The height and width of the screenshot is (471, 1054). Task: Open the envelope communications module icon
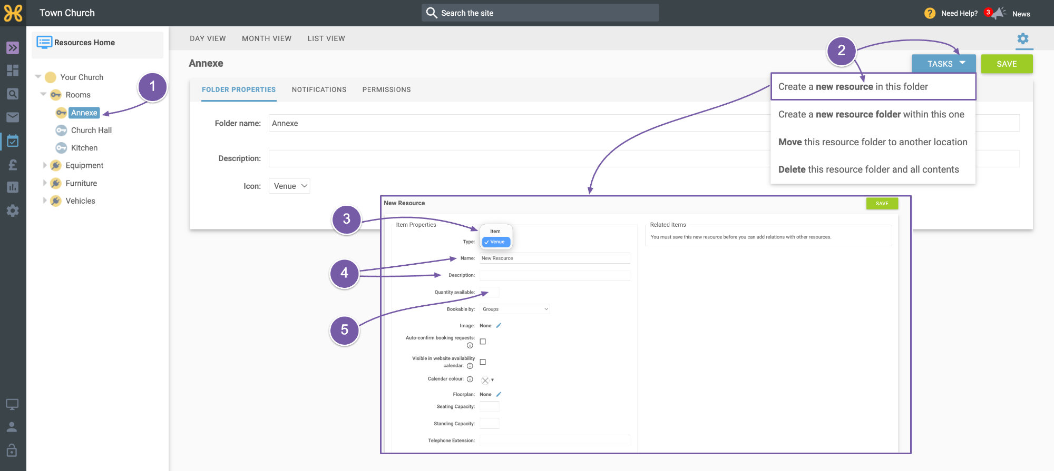pyautogui.click(x=13, y=117)
